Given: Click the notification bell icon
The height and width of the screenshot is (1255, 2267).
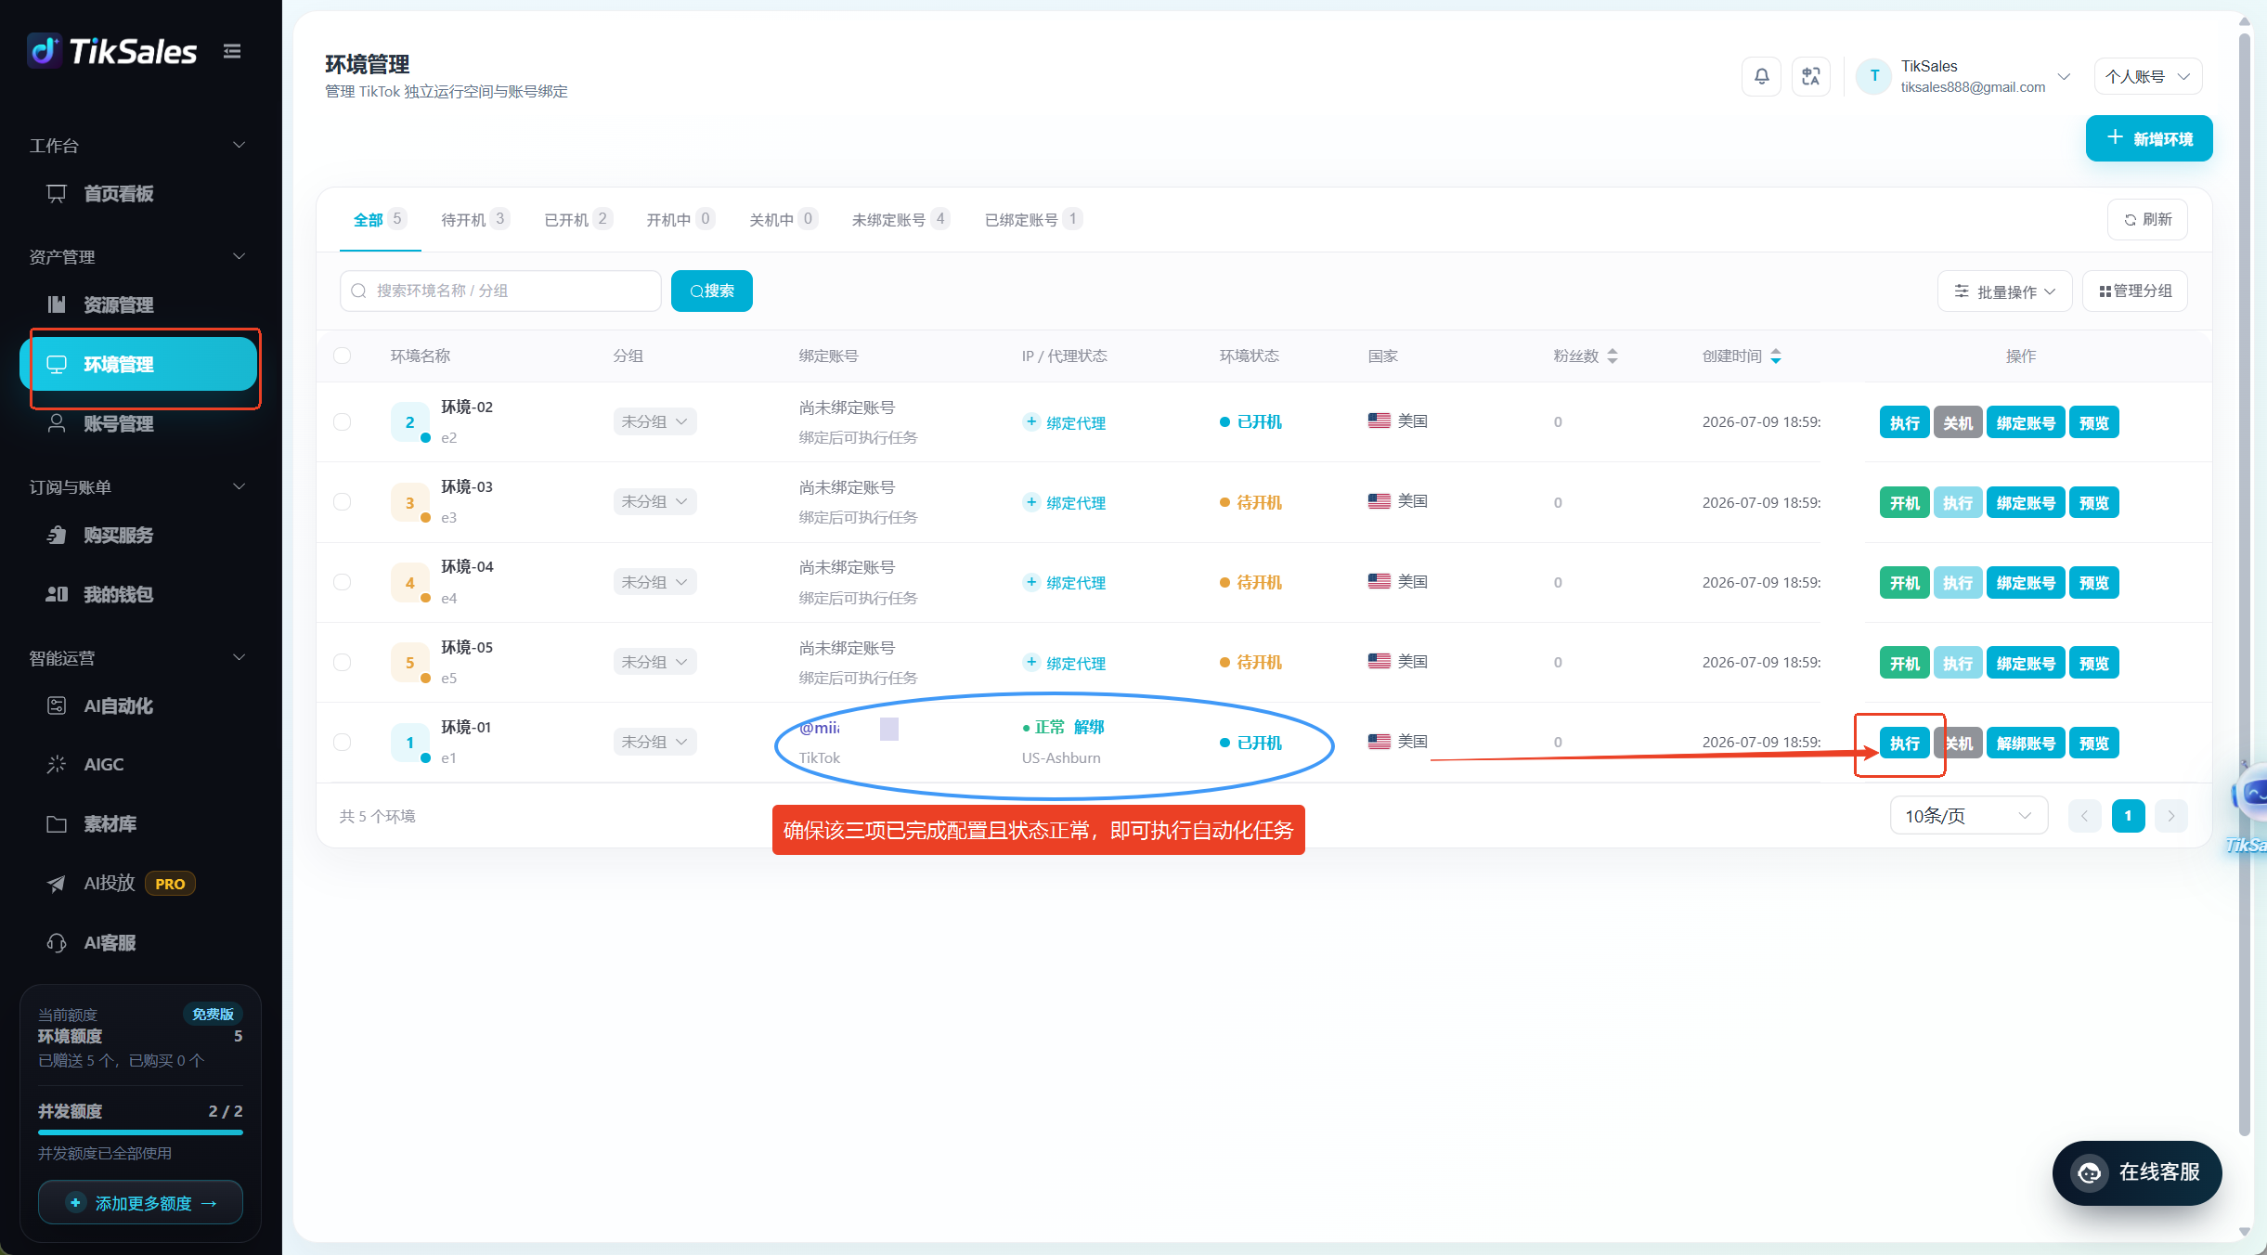Looking at the screenshot, I should tap(1761, 76).
